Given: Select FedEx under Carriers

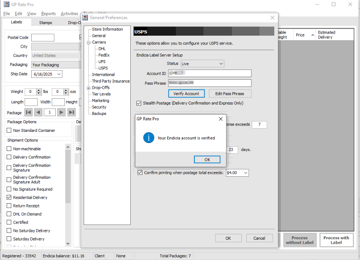Looking at the screenshot, I should tap(104, 55).
